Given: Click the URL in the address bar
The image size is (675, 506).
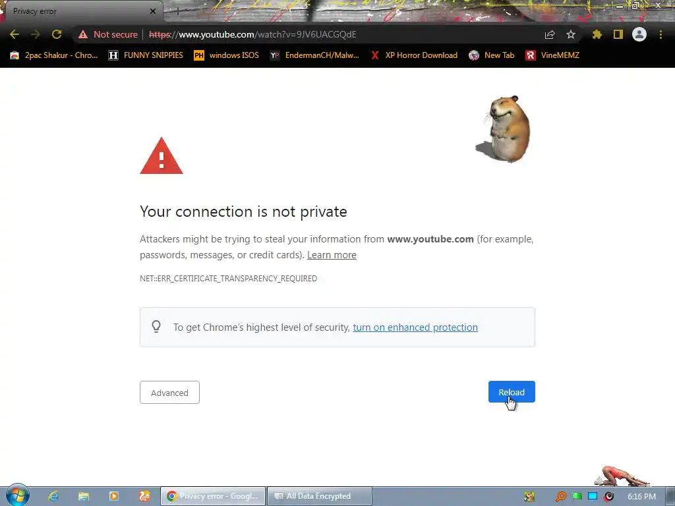Looking at the screenshot, I should pyautogui.click(x=252, y=34).
